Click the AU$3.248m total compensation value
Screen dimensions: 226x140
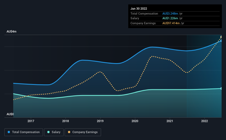170,14
